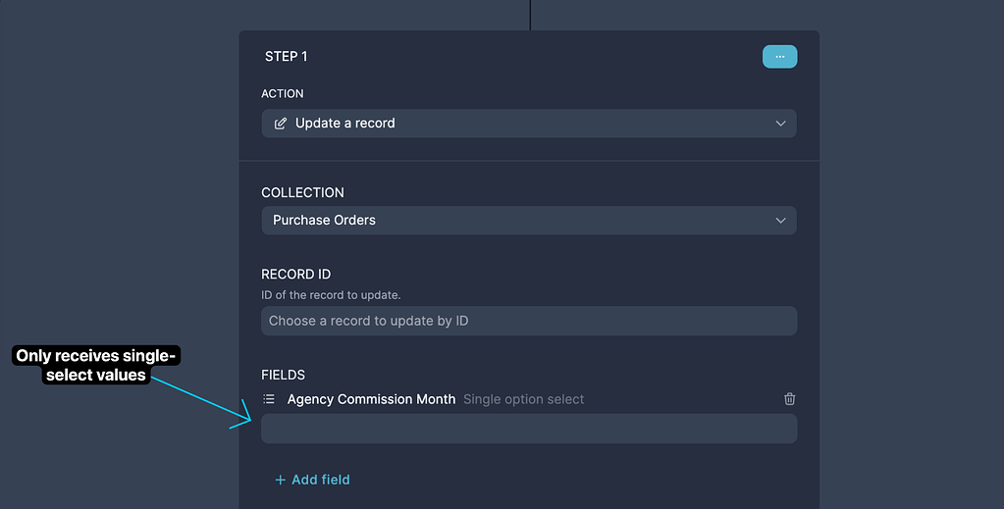1004x509 pixels.
Task: Delete the Agency Commission Month field via trash icon
Action: (789, 399)
